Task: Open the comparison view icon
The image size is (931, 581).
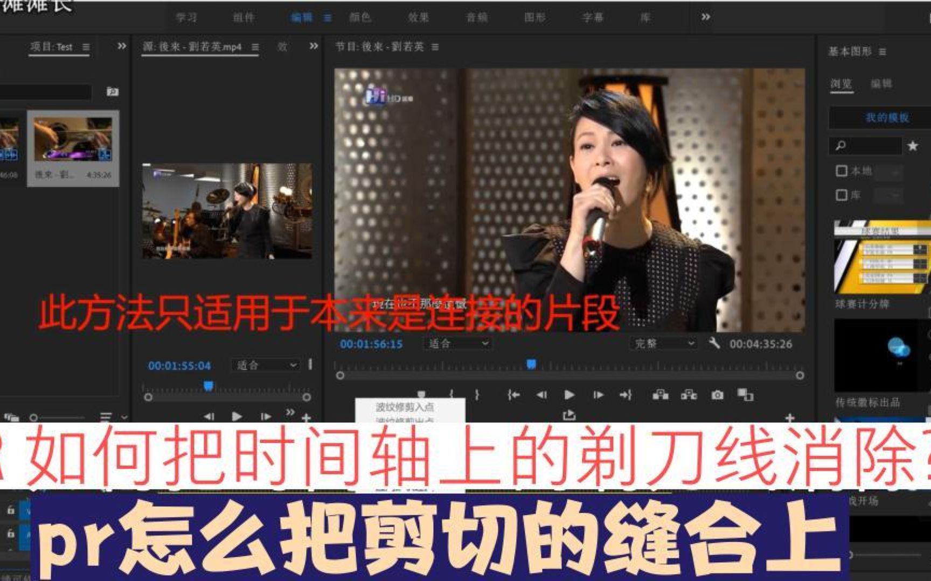Action: coord(745,395)
